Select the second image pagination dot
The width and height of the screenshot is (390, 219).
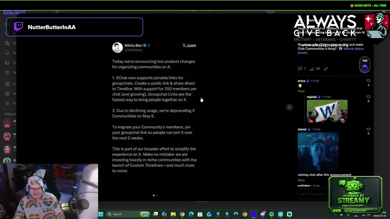157,196
